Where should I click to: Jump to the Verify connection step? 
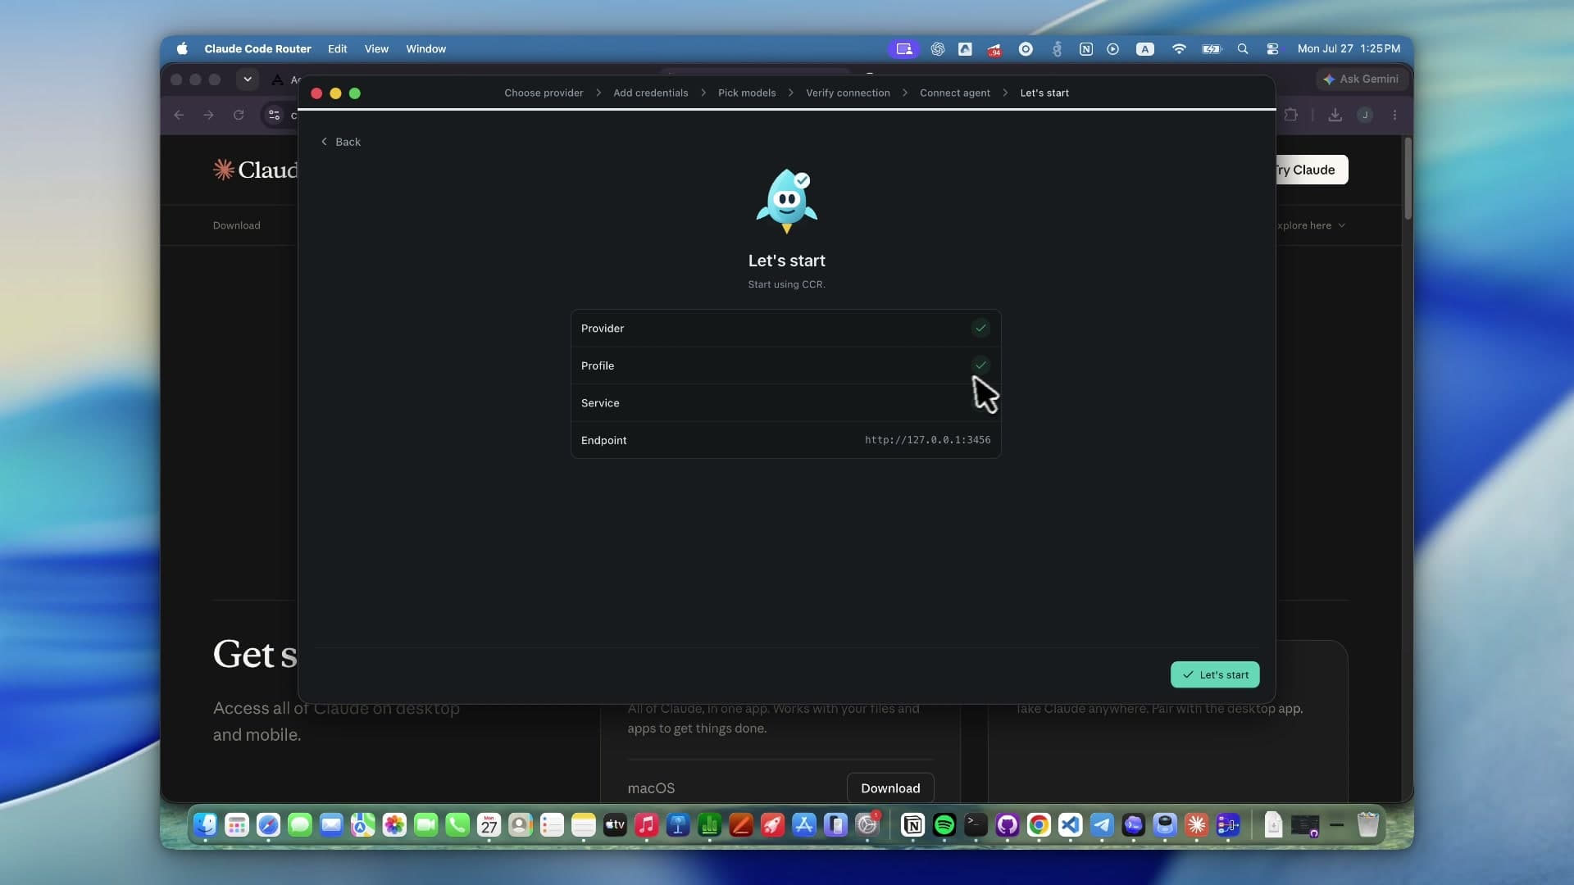(x=848, y=93)
